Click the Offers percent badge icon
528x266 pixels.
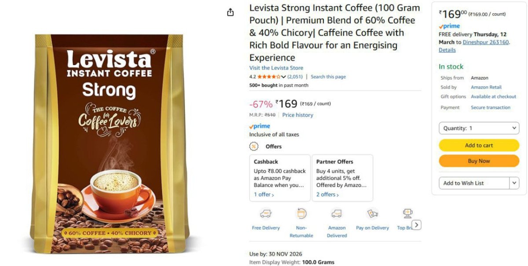point(254,146)
